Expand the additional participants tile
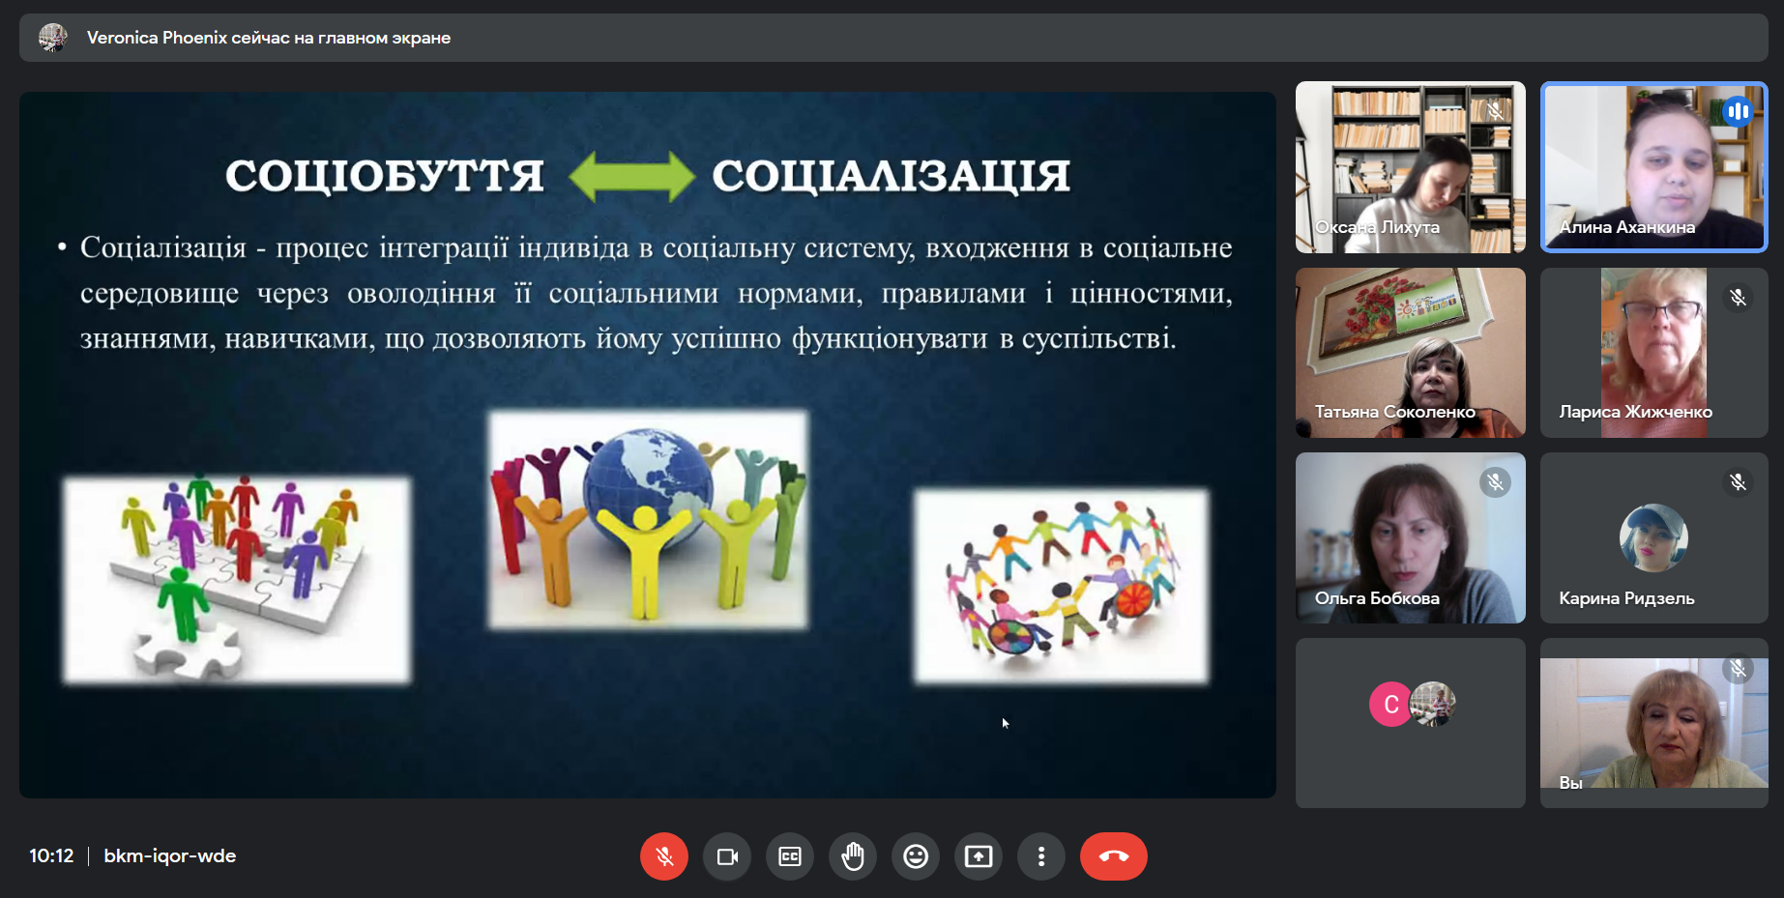The image size is (1784, 898). [1410, 722]
